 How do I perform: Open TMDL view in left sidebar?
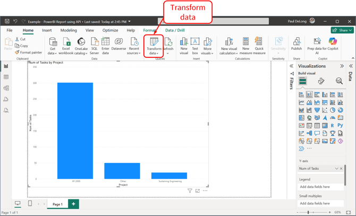click(6, 110)
